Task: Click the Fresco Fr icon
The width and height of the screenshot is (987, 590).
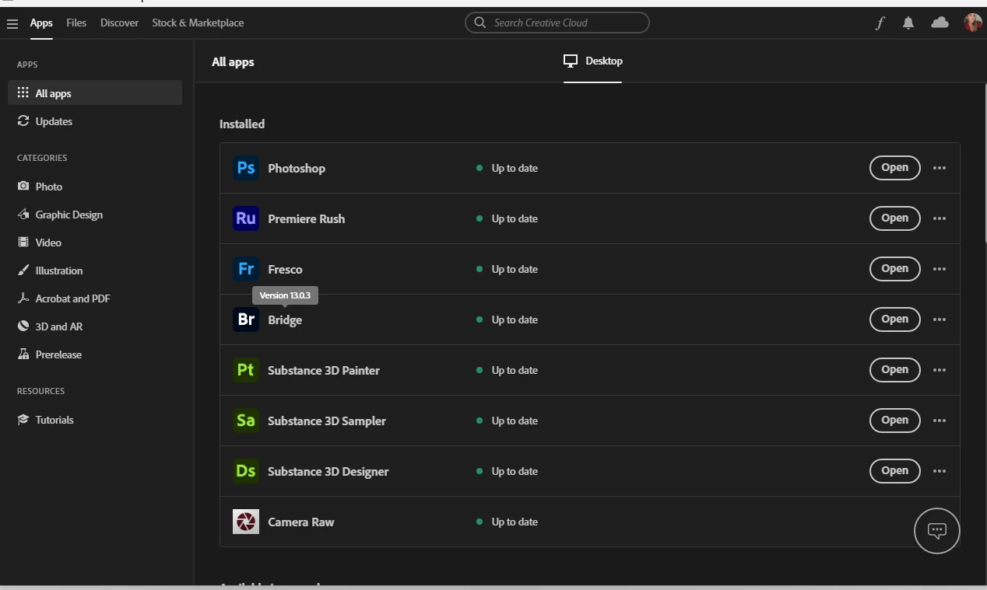Action: pyautogui.click(x=246, y=269)
